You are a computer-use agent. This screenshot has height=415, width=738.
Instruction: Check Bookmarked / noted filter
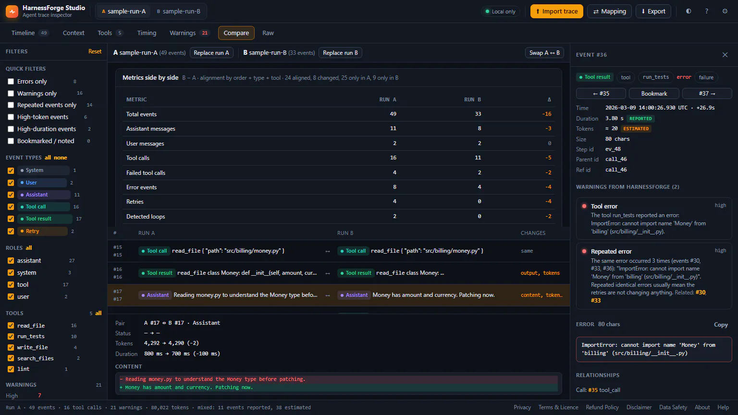11,141
